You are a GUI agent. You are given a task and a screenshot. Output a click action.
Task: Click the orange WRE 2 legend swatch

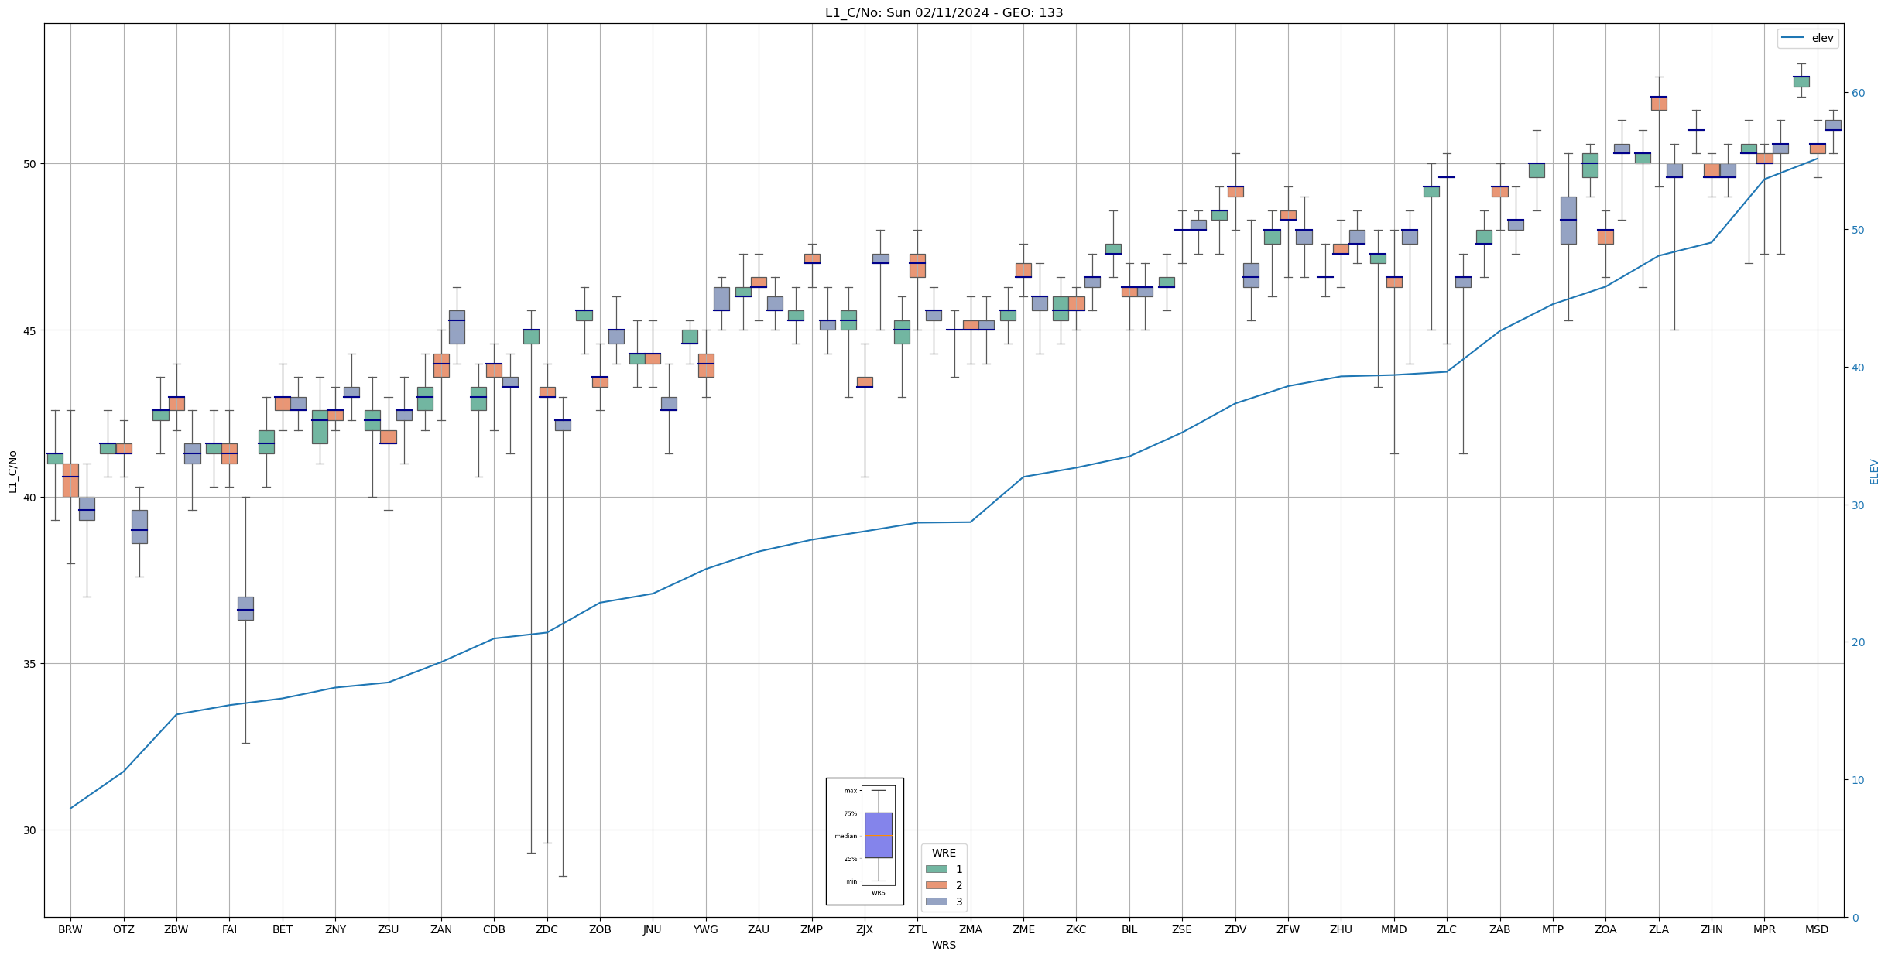[x=936, y=885]
